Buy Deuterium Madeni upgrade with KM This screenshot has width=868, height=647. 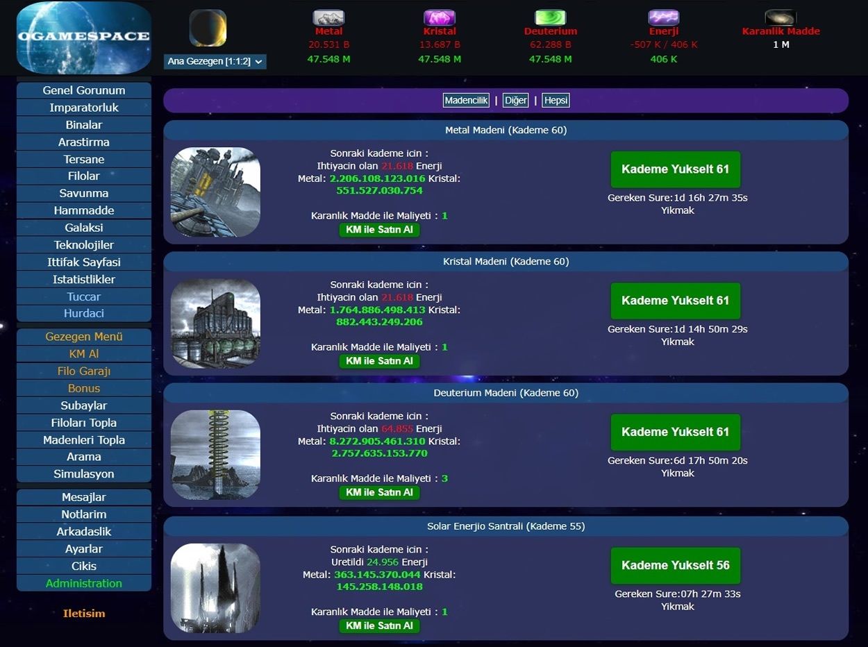click(379, 492)
